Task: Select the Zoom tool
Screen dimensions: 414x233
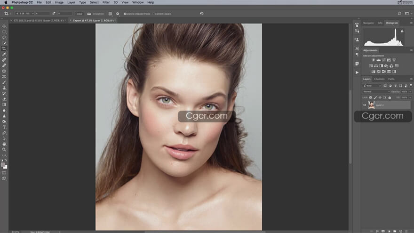Action: click(4, 149)
